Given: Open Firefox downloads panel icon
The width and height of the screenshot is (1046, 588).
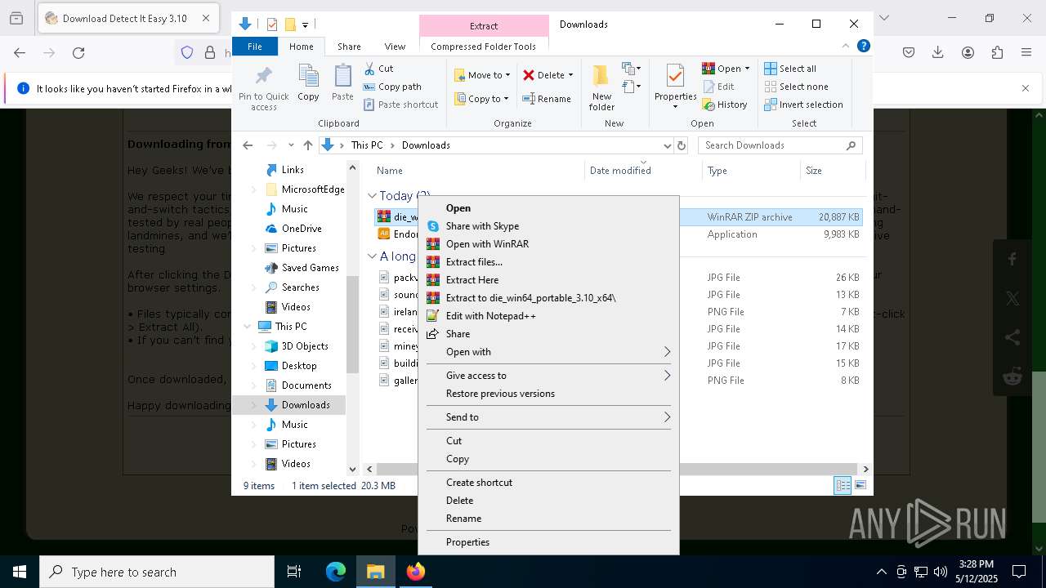Looking at the screenshot, I should [x=938, y=53].
